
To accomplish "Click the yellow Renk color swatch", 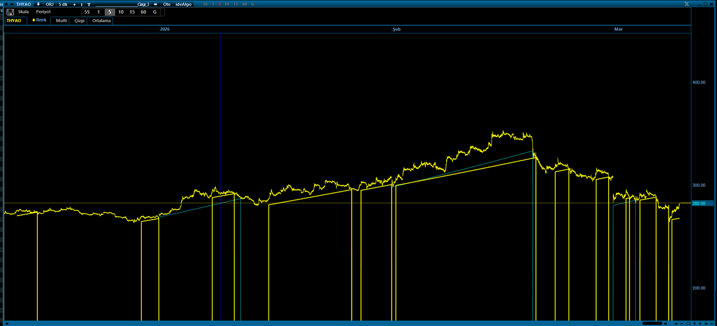I will tap(34, 20).
